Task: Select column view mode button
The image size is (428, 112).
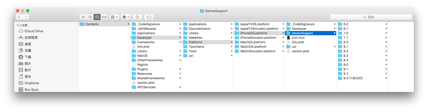Action: point(97,17)
